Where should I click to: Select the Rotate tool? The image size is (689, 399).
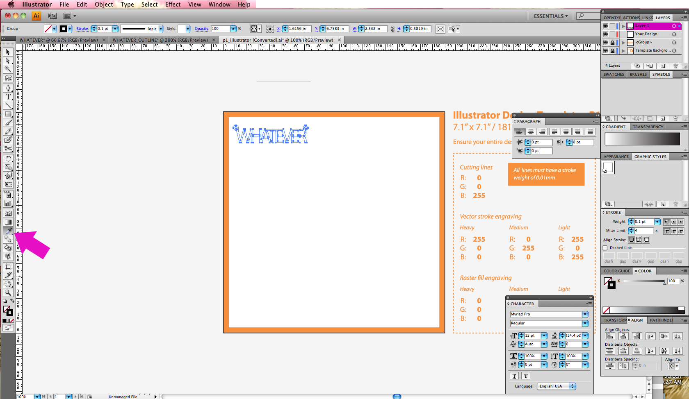coord(8,159)
